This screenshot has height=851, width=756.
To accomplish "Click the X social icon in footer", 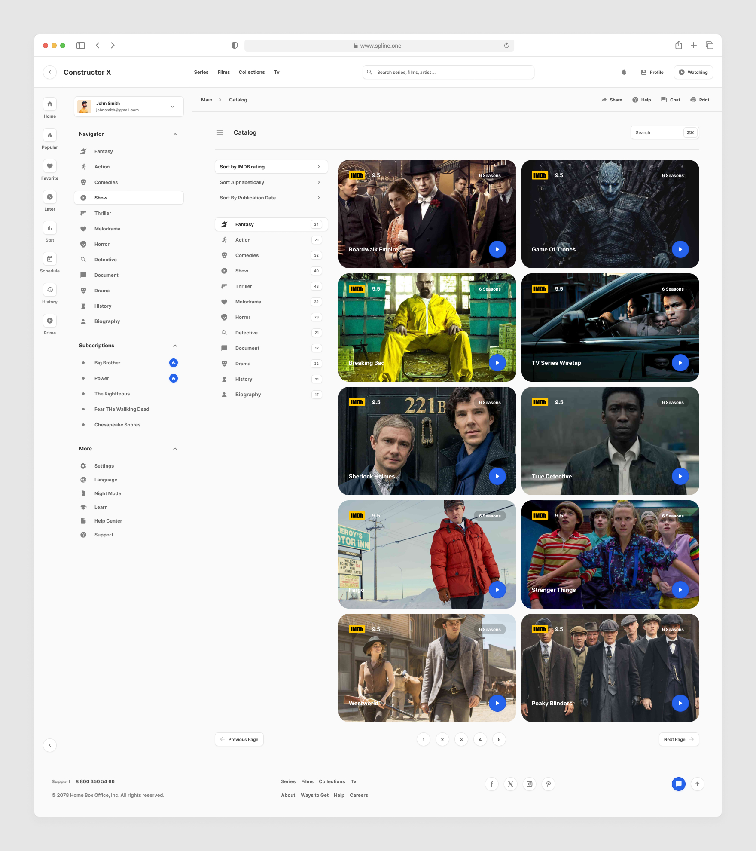I will point(511,784).
